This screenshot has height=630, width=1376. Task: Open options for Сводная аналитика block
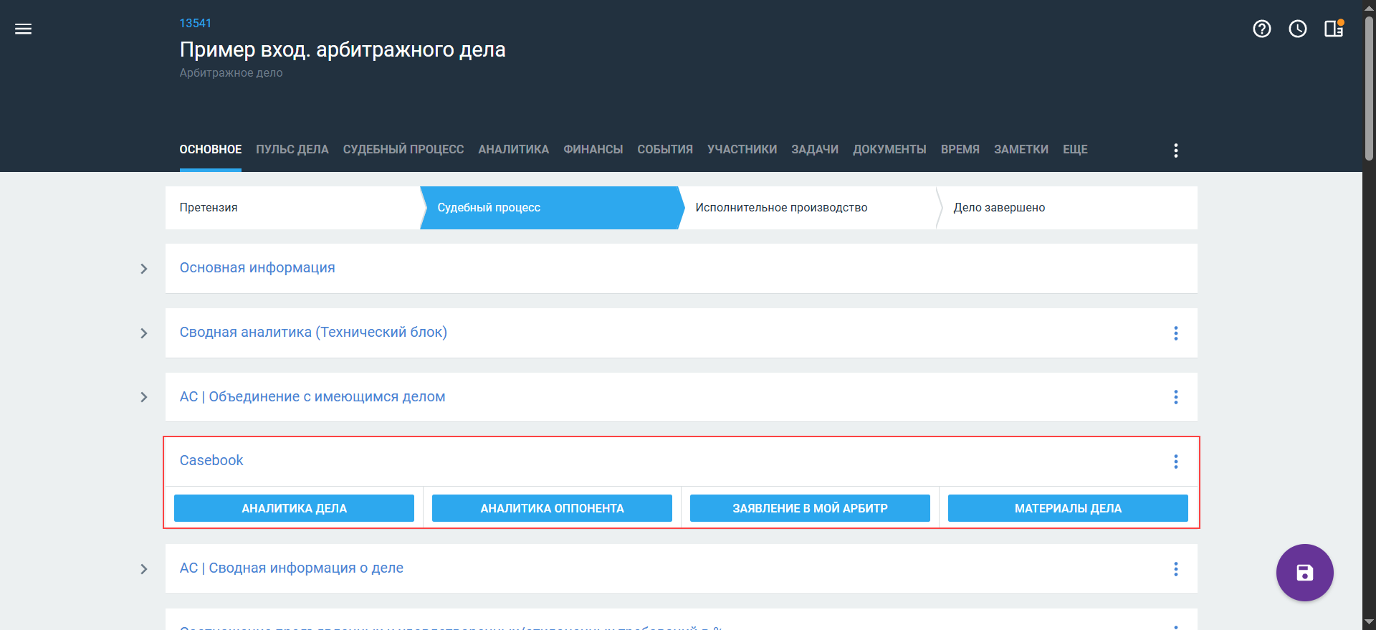(1175, 333)
